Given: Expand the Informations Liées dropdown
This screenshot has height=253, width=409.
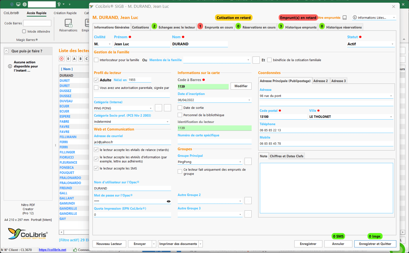Looking at the screenshot, I should (394, 18).
